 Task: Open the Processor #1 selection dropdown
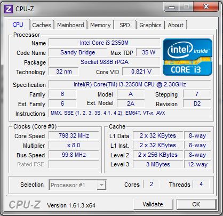[x=77, y=185]
